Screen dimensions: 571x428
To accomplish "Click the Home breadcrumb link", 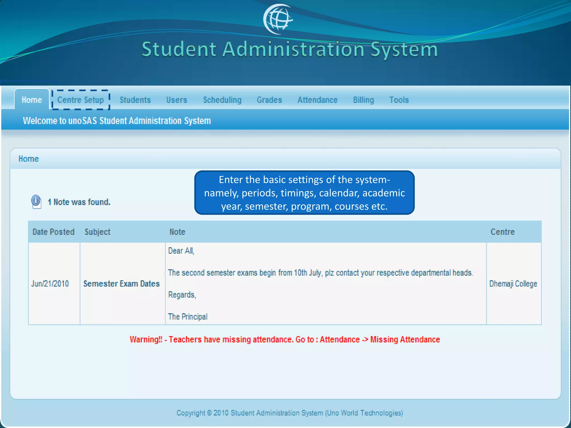I will click(x=28, y=159).
